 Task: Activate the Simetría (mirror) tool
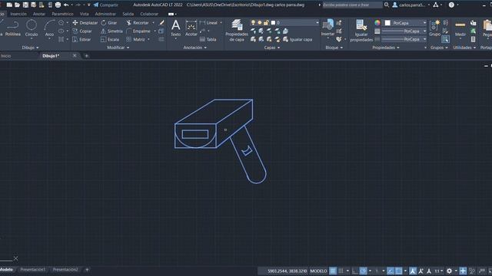111,31
